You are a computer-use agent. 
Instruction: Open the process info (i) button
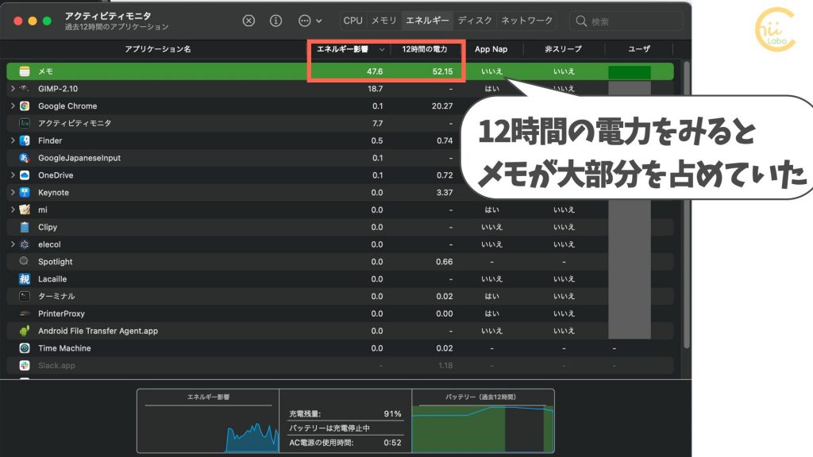tap(275, 21)
